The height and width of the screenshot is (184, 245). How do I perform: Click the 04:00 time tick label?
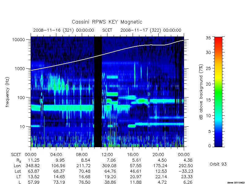click(x=56, y=155)
